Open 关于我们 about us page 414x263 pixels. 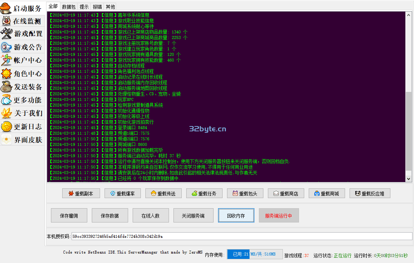22,113
